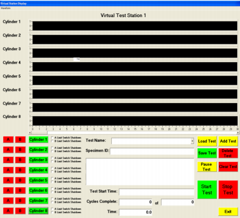Open the Test Name dropdown arrow
Image resolution: width=240 pixels, height=218 pixels.
coord(192,141)
